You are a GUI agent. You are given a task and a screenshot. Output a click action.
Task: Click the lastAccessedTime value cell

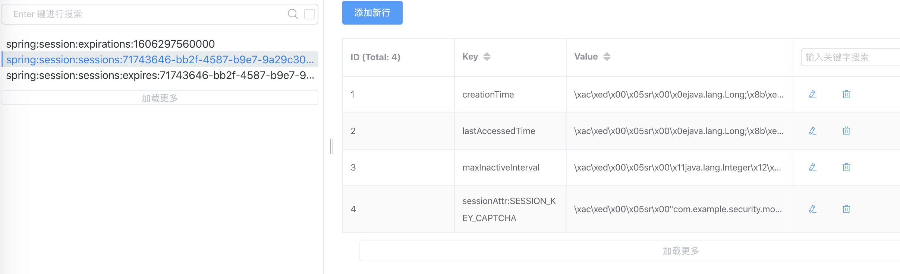tap(679, 131)
